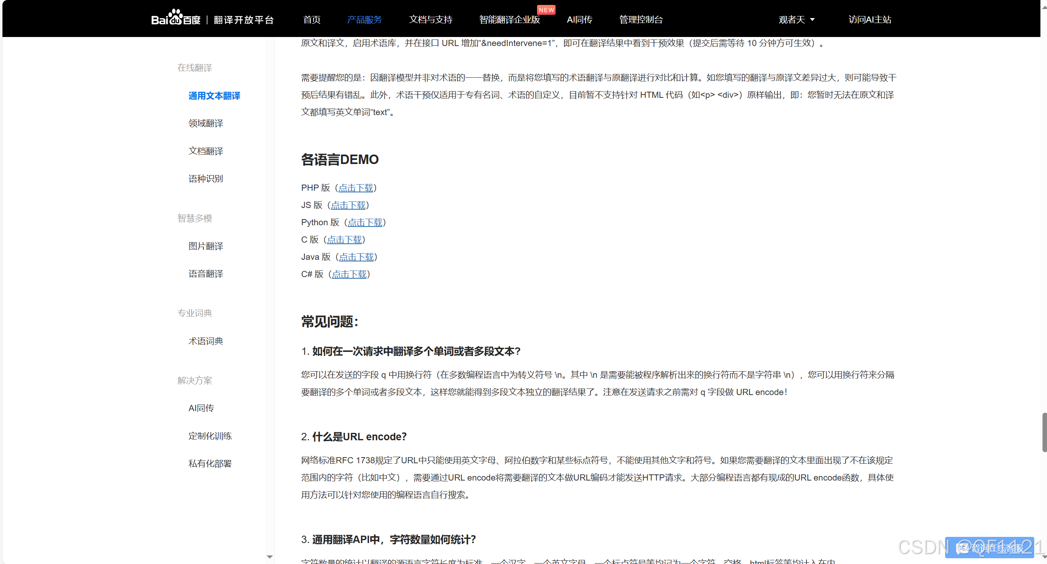Screen dimensions: 1047x564
Task: Download the Java version demo
Action: 356,257
